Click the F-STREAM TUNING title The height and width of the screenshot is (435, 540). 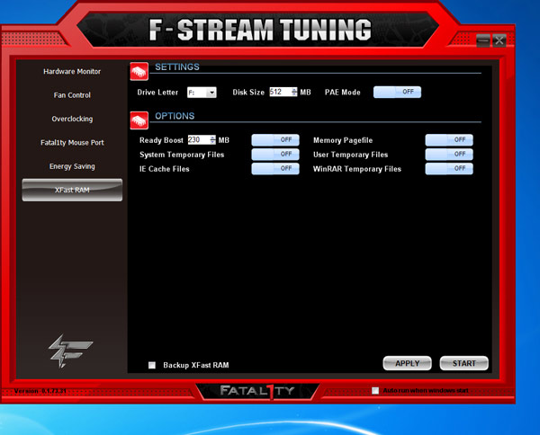[x=260, y=30]
